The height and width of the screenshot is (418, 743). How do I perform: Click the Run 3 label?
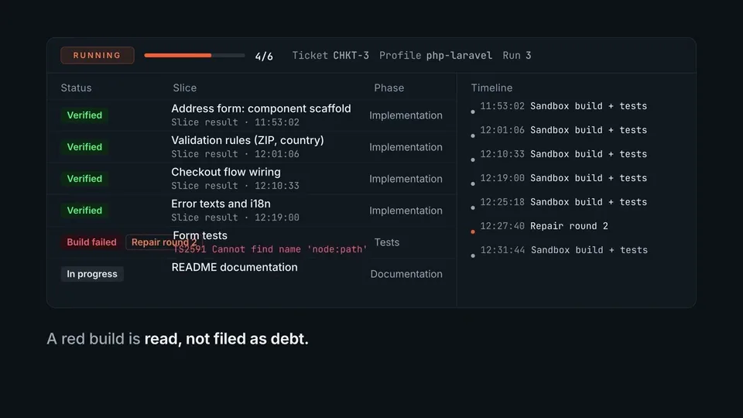click(516, 56)
